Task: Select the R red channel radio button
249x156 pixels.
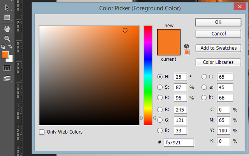Action: 160,110
